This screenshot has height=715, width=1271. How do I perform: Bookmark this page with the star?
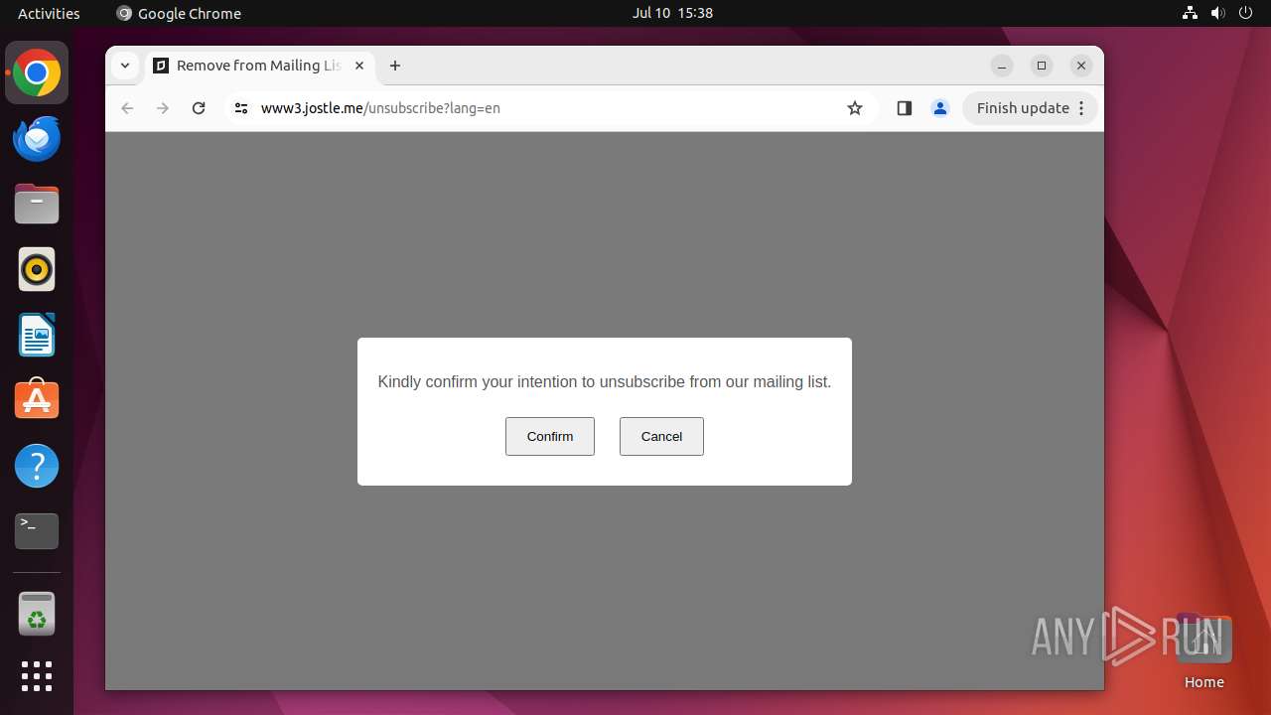pyautogui.click(x=855, y=108)
